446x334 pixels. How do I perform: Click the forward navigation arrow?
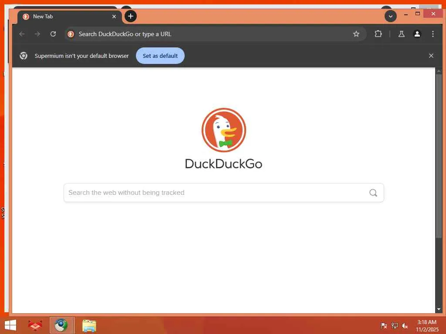pyautogui.click(x=37, y=34)
